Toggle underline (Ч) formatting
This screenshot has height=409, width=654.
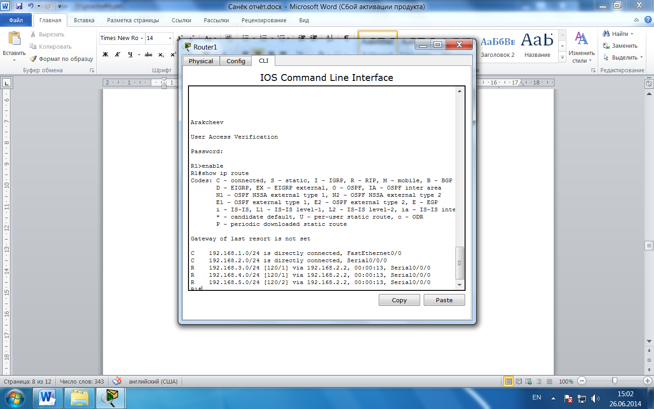pyautogui.click(x=130, y=55)
